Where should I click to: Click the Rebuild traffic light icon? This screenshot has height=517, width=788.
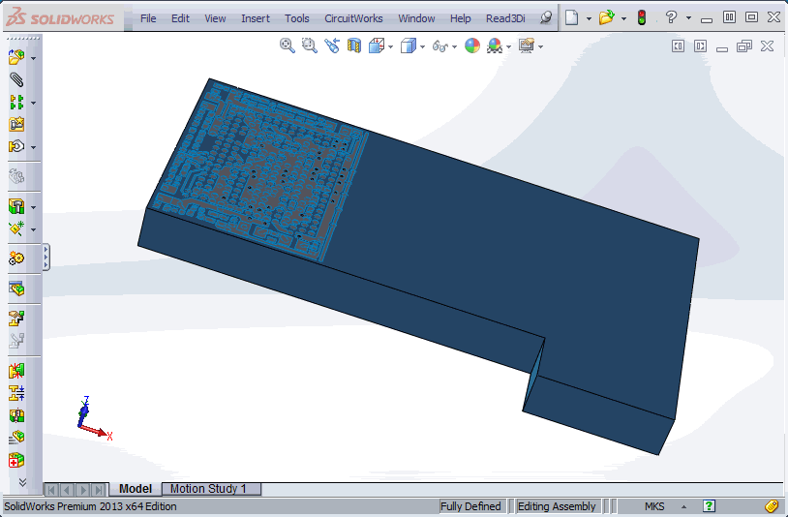tap(641, 17)
